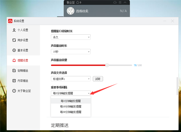Click the clock icon beside 定期推送
This screenshot has width=181, height=132.
click(x=14, y=70)
